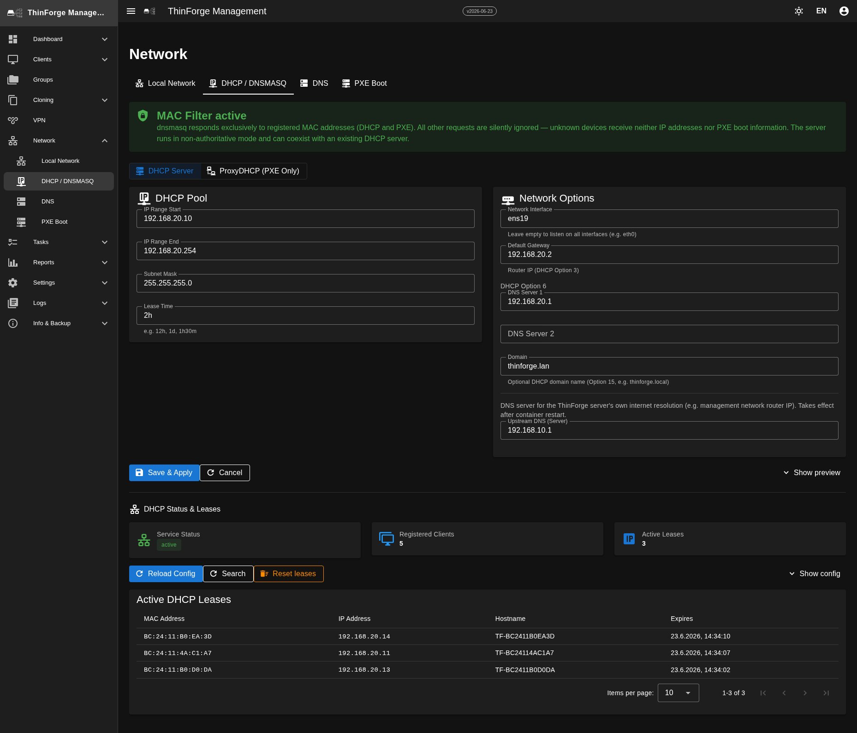Image resolution: width=857 pixels, height=733 pixels.
Task: Click the Network Interface ens19 field
Action: click(669, 219)
